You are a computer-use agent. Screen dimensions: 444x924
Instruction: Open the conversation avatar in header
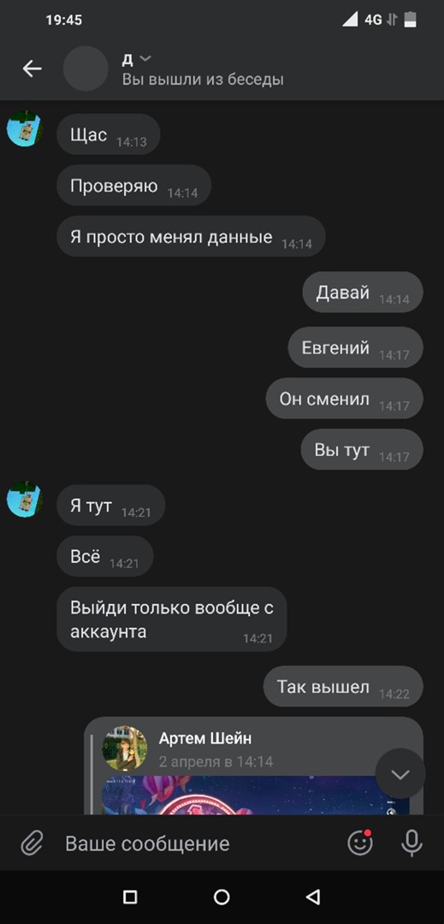(x=86, y=69)
